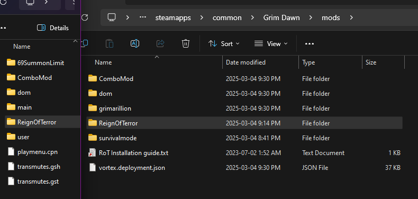Click date 2023-07-02 1:52 AM
The width and height of the screenshot is (418, 199).
[253, 153]
